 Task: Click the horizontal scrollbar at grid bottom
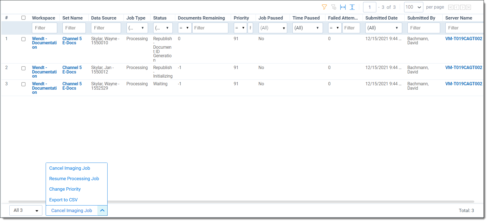241,202
